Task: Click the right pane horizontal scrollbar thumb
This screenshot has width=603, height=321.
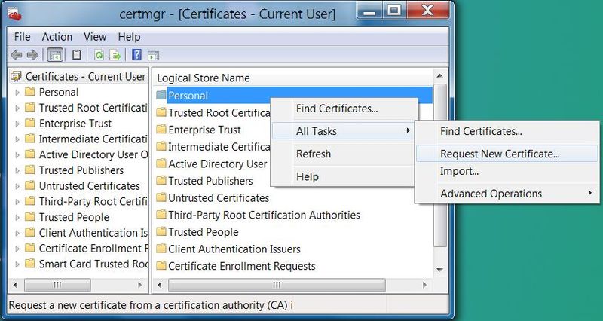Action: pyautogui.click(x=277, y=285)
